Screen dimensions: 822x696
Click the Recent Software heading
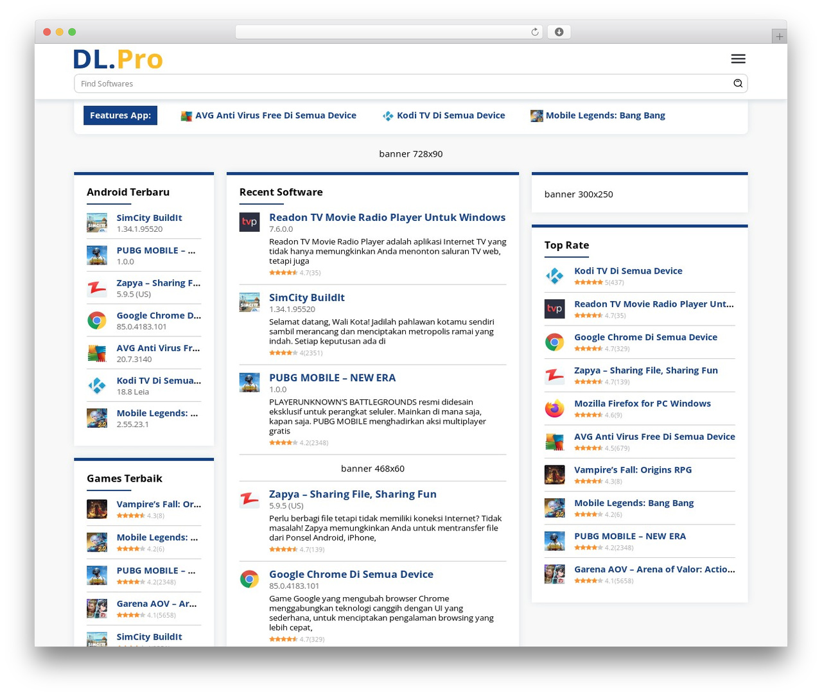[281, 192]
